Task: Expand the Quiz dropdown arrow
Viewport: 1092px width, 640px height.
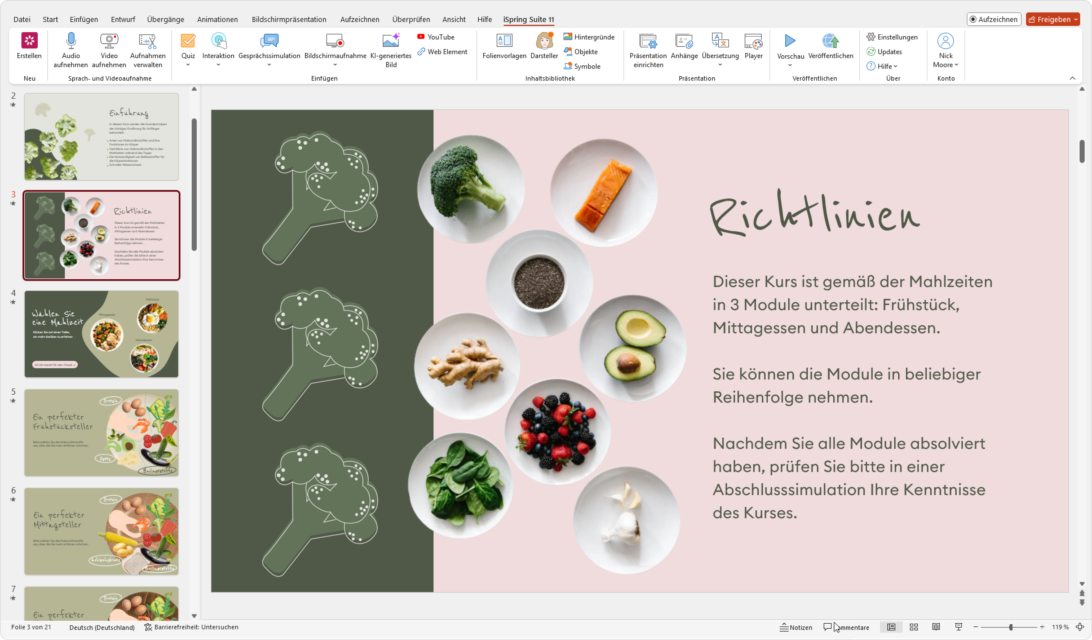Action: [188, 65]
